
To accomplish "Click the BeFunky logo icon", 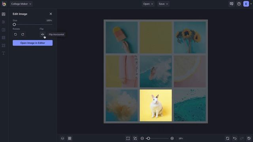I will (x=4, y=4).
